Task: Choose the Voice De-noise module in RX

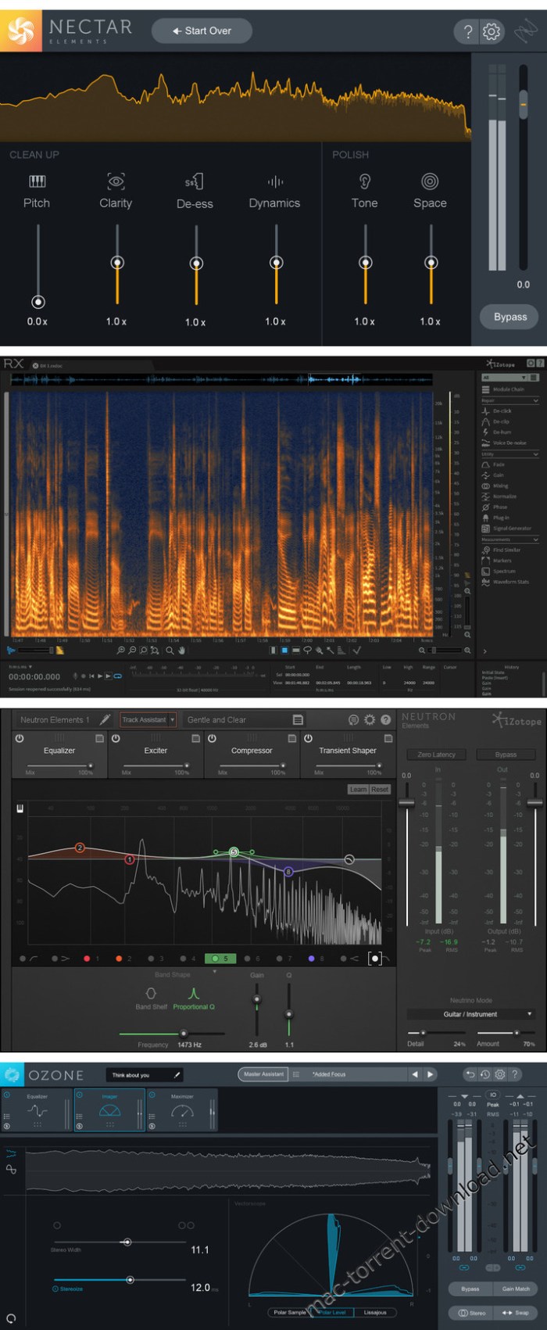Action: pos(509,443)
